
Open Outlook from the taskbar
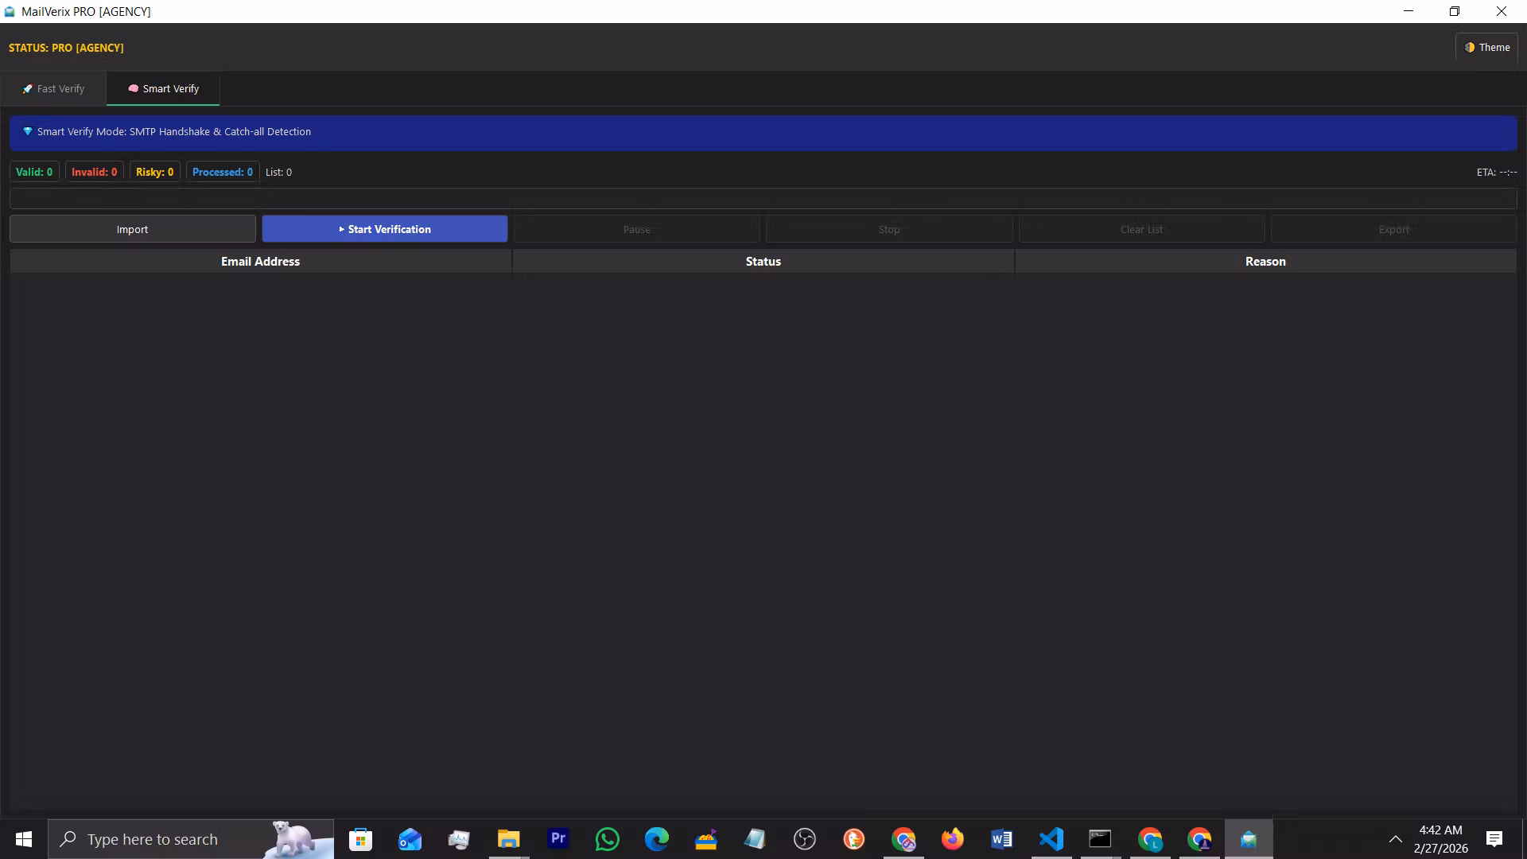click(x=410, y=839)
